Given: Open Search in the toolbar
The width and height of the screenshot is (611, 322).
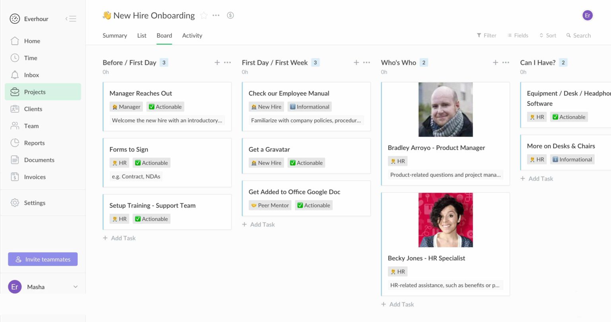Looking at the screenshot, I should tap(578, 35).
